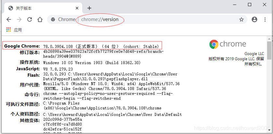Click the Chrome logo image

pos(227,44)
